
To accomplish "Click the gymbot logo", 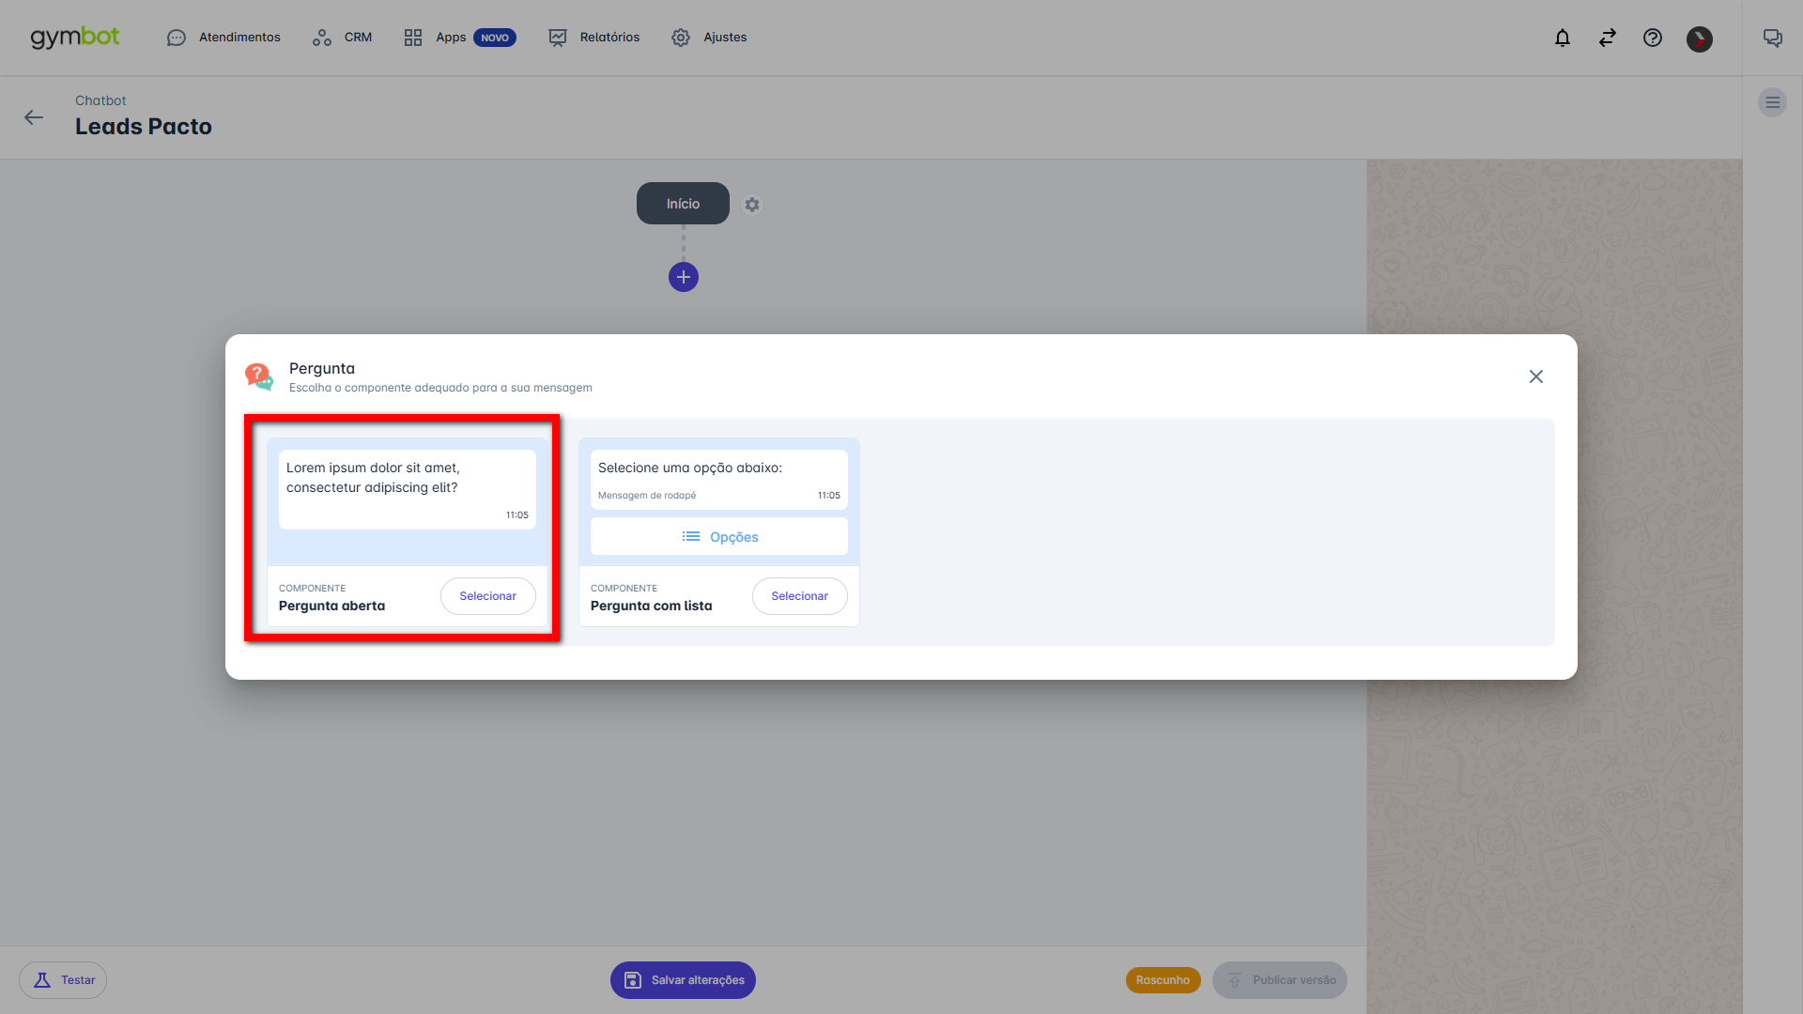I will click(x=75, y=37).
